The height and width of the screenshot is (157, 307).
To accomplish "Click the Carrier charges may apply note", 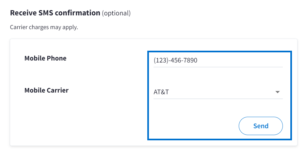I will [x=44, y=27].
